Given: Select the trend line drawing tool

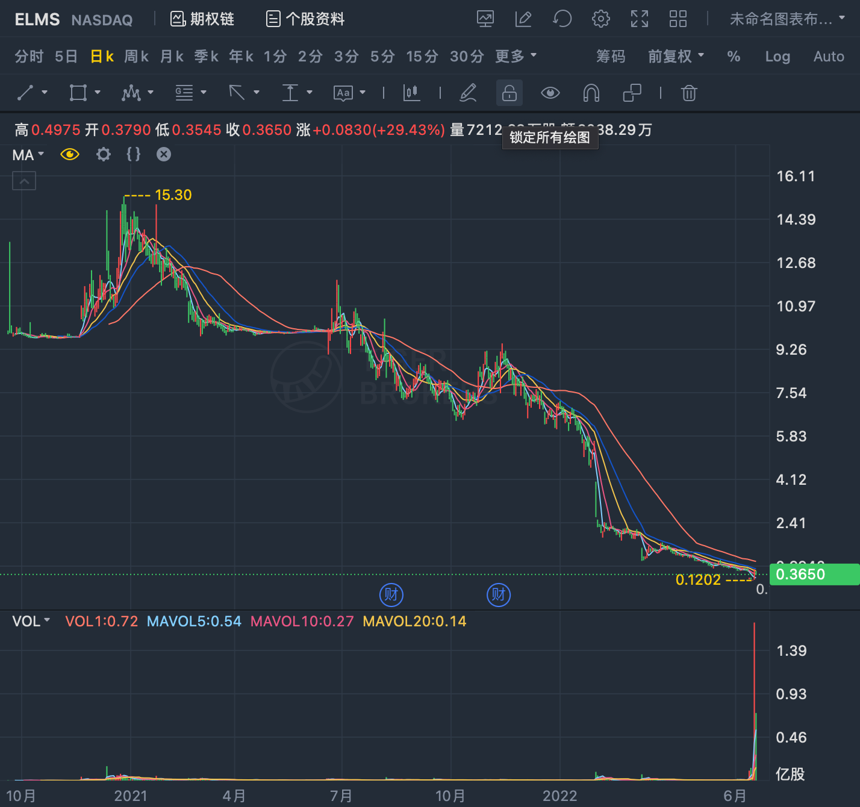Looking at the screenshot, I should coord(25,93).
